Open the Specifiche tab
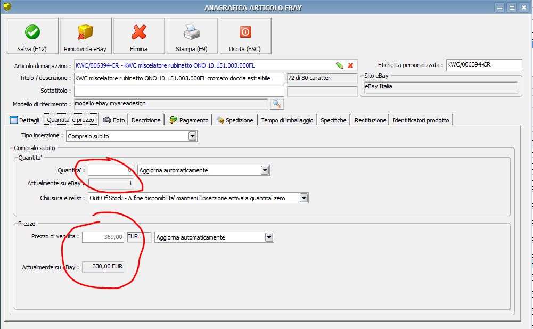Image resolution: width=533 pixels, height=329 pixels. coord(333,120)
